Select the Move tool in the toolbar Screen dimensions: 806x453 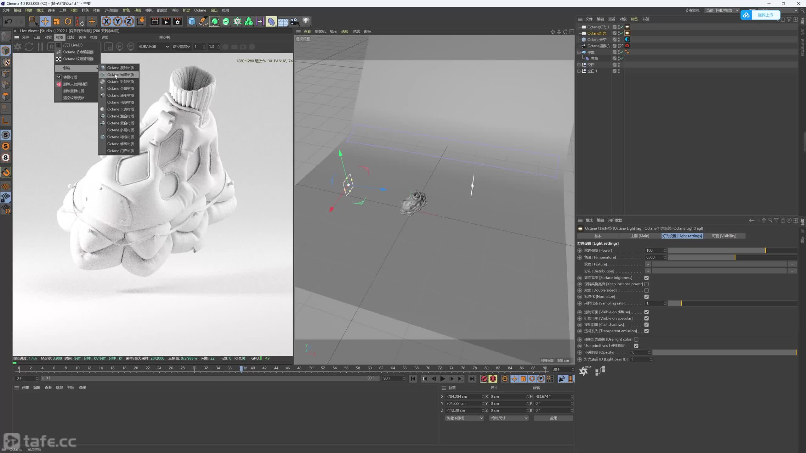click(x=45, y=21)
